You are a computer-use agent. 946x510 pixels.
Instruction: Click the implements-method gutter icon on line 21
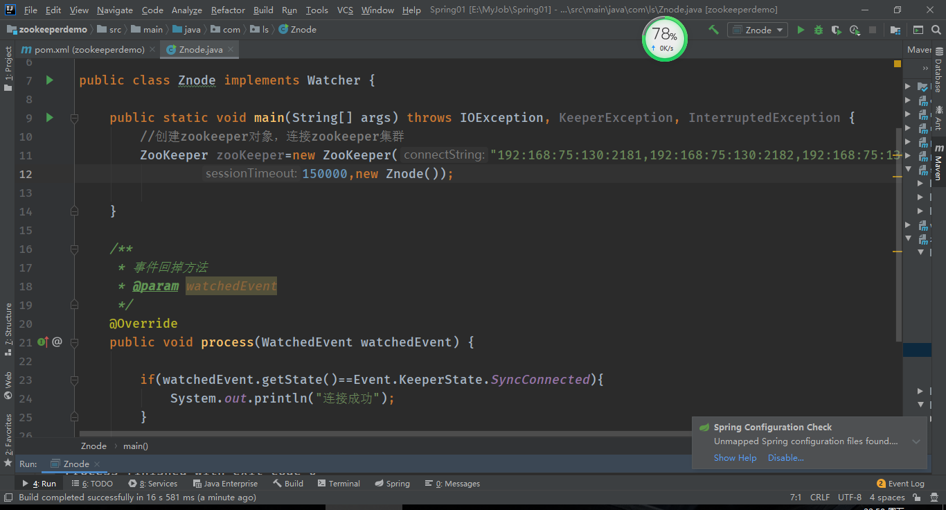coord(43,342)
